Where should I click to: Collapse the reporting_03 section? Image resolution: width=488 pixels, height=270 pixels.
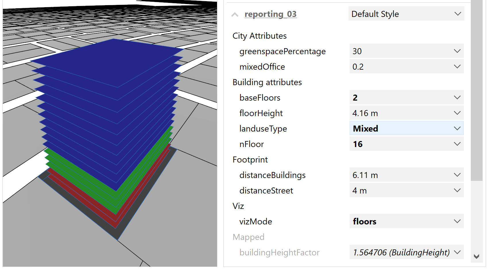[235, 14]
